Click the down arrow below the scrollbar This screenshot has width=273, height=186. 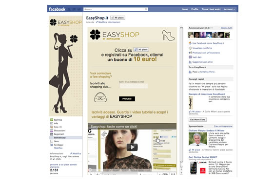181,173
